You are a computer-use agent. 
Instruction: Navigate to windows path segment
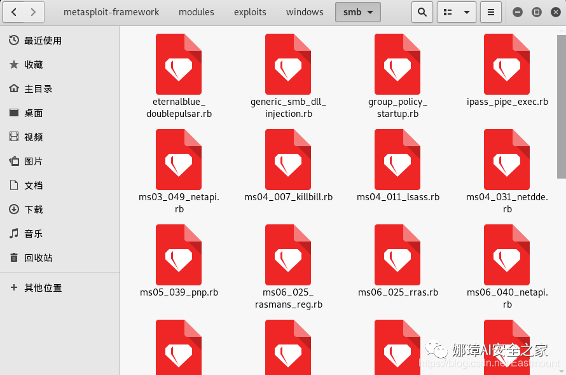(x=305, y=12)
